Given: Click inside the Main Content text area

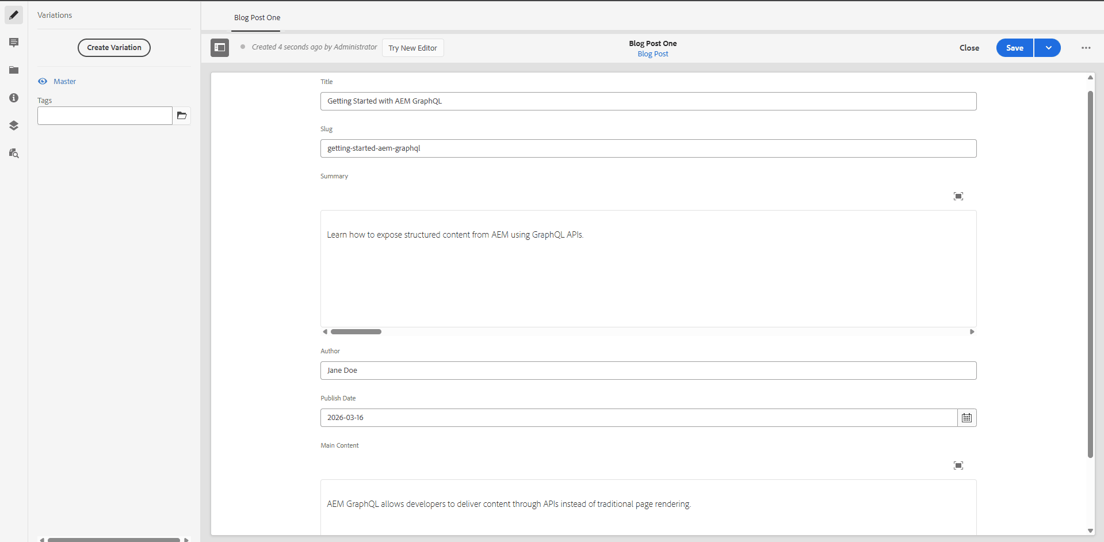Looking at the screenshot, I should [648, 507].
